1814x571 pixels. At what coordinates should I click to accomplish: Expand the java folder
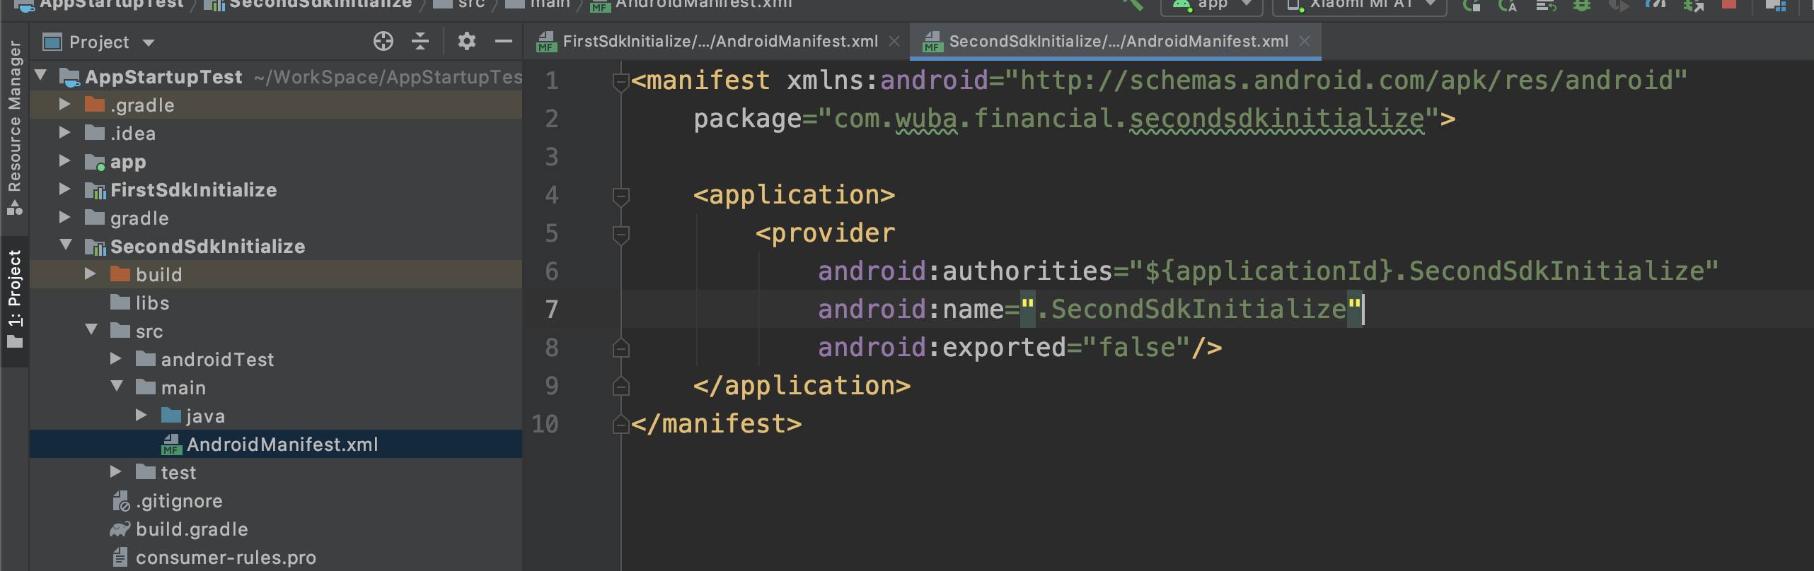[141, 415]
